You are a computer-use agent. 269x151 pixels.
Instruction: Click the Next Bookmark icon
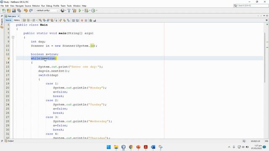64,21
